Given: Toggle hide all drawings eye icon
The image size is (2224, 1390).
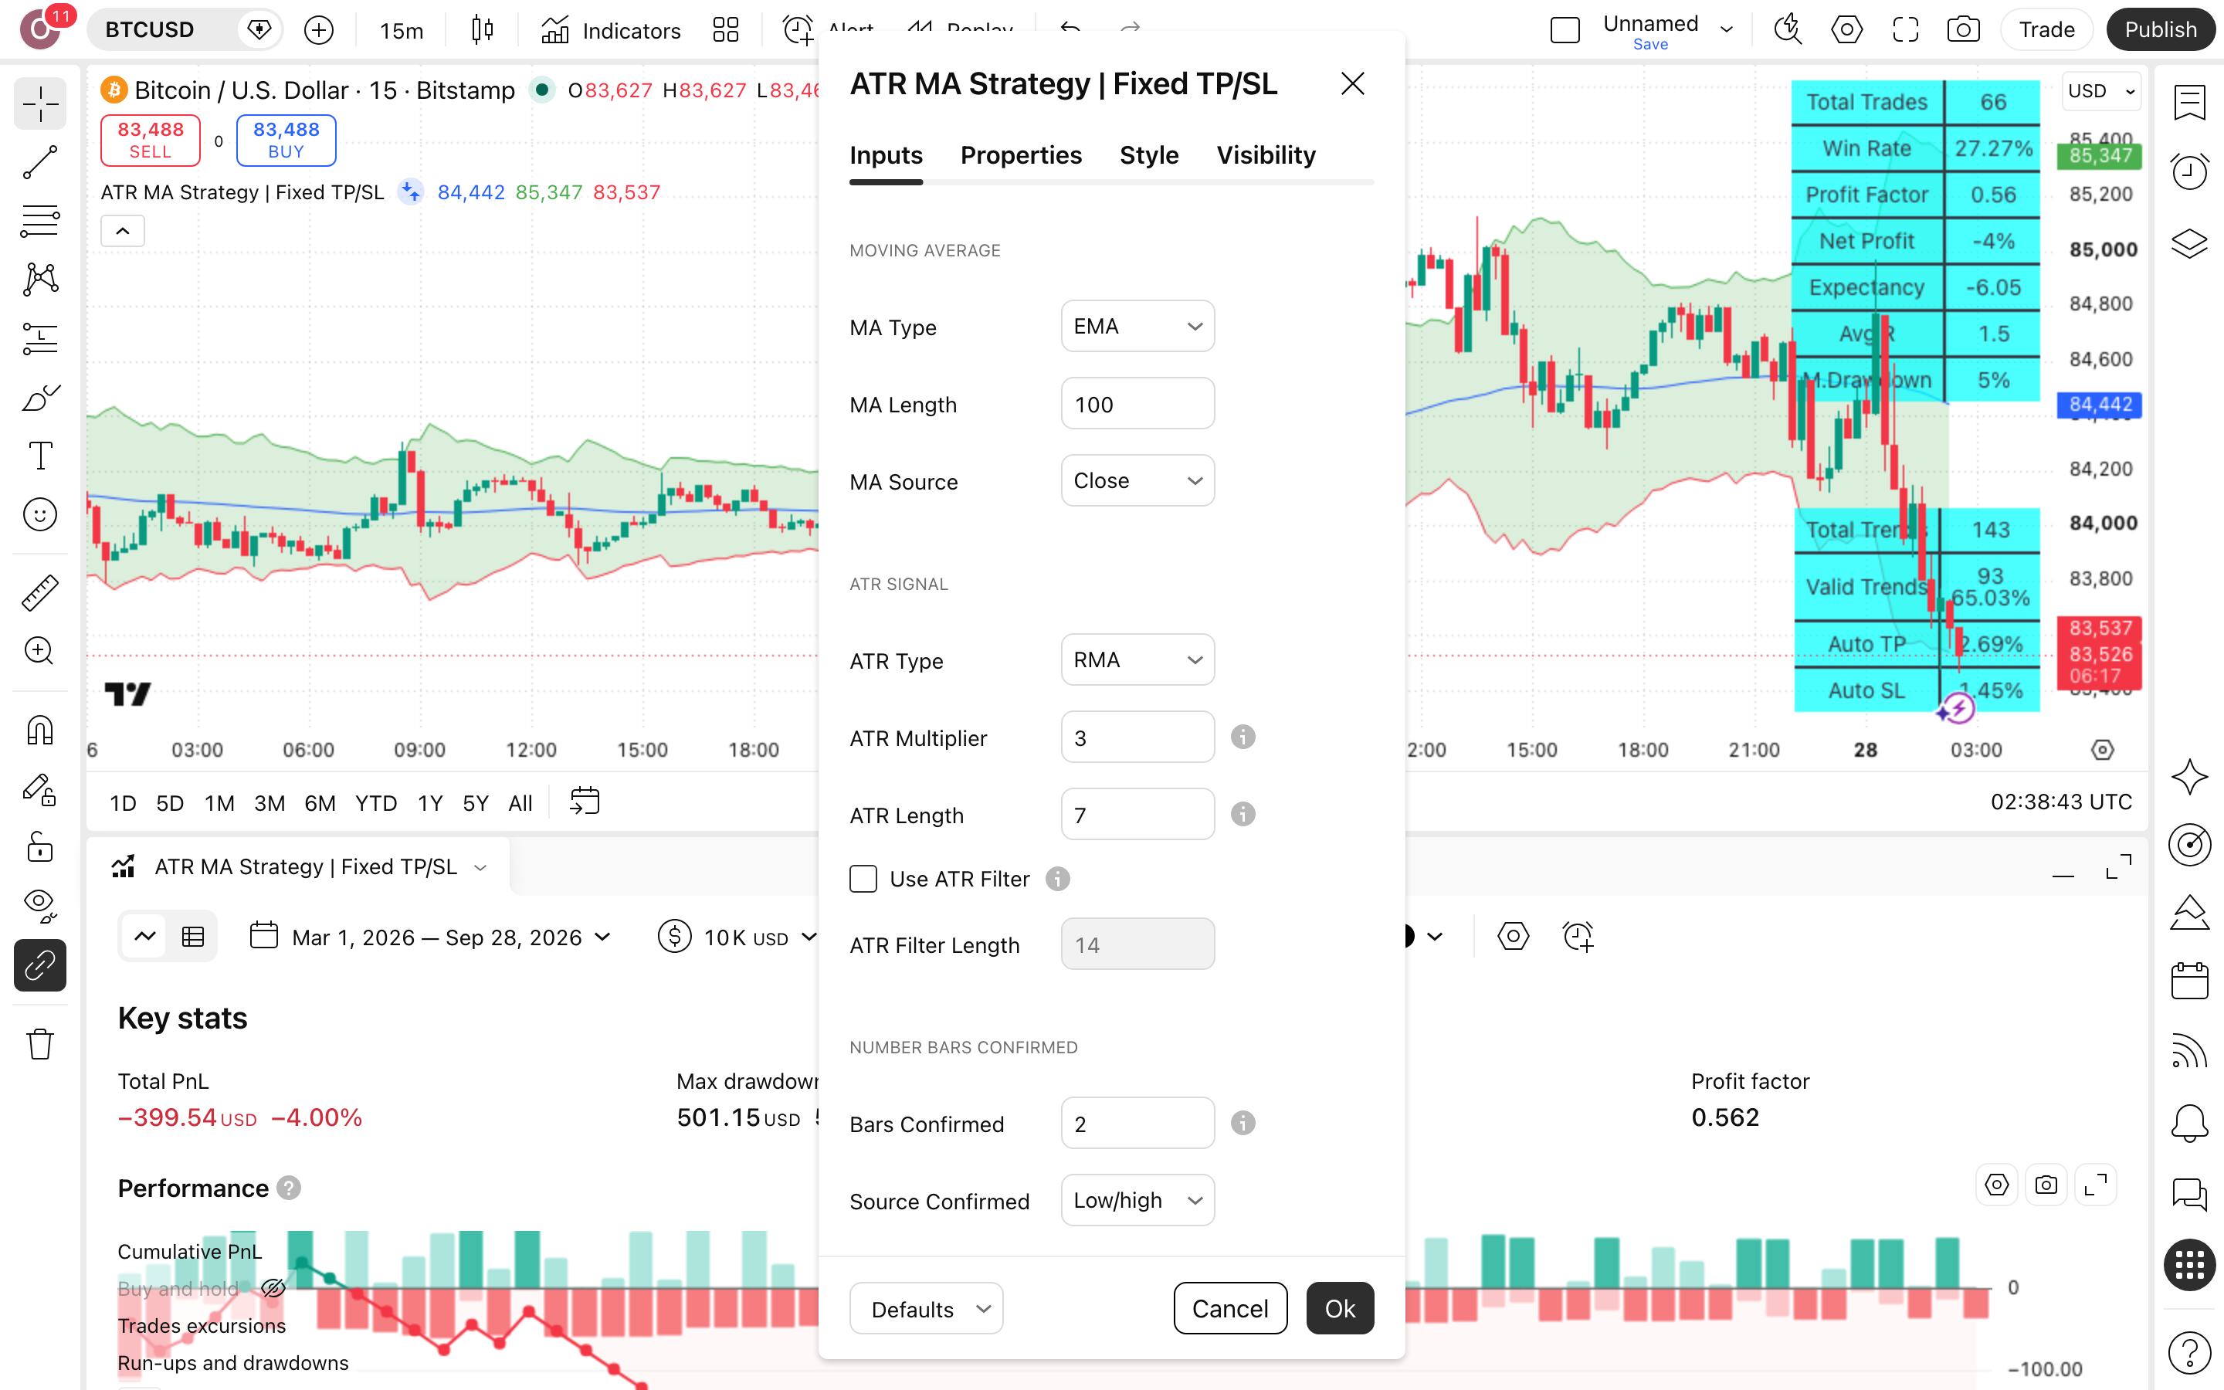Looking at the screenshot, I should click(x=39, y=906).
